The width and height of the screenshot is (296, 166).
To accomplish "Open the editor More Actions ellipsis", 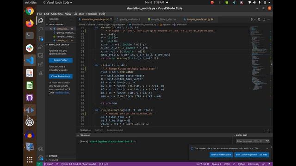I will pyautogui.click(x=269, y=19).
